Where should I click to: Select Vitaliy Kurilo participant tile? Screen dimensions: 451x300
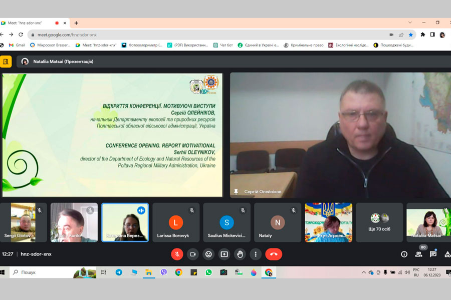(74, 222)
